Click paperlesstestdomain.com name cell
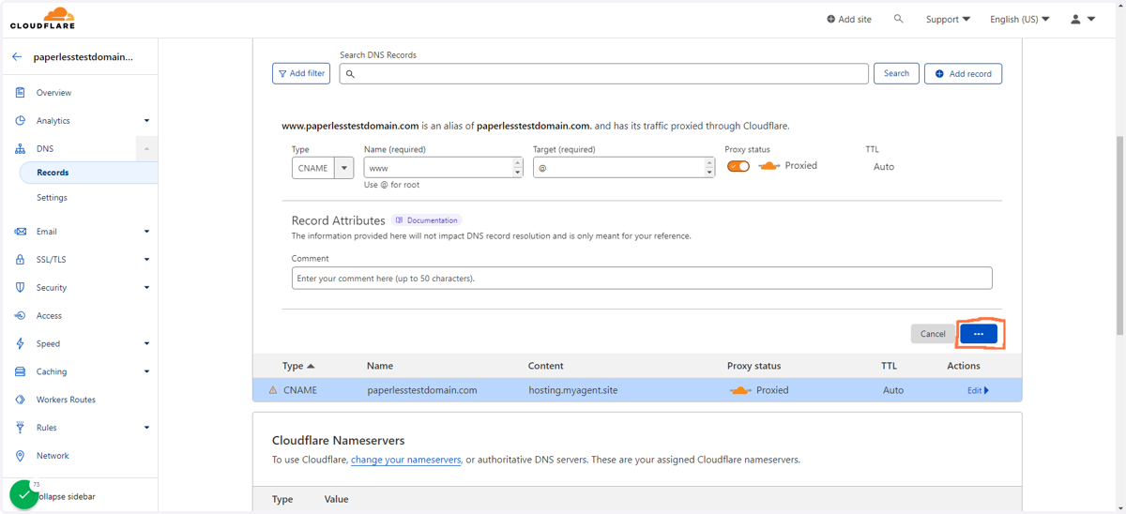The height and width of the screenshot is (514, 1126). (x=422, y=390)
